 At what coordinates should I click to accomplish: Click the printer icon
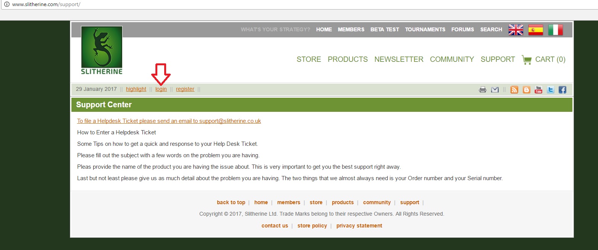[x=483, y=90]
